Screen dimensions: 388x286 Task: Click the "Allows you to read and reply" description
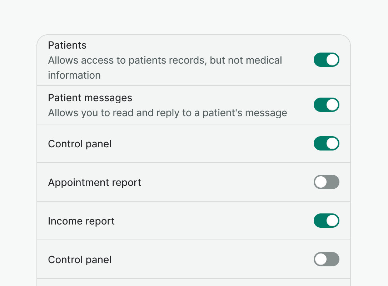[167, 113]
